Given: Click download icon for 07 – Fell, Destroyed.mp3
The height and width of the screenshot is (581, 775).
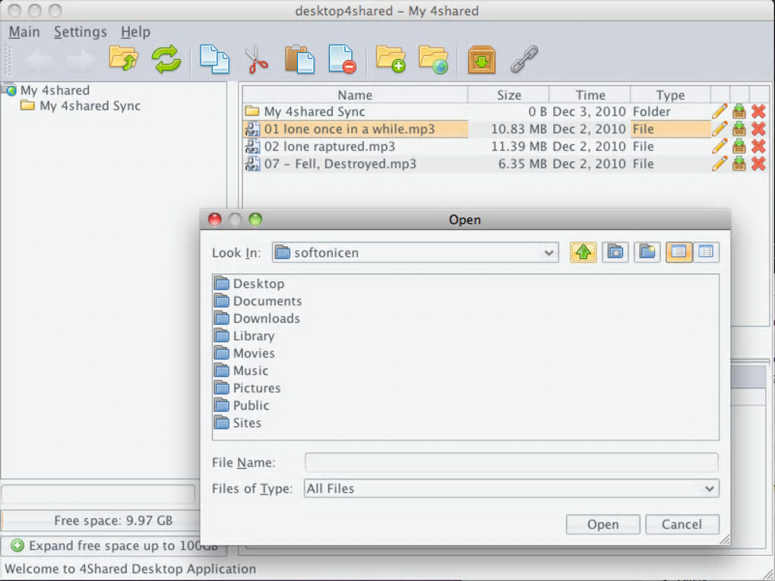Looking at the screenshot, I should pos(739,163).
